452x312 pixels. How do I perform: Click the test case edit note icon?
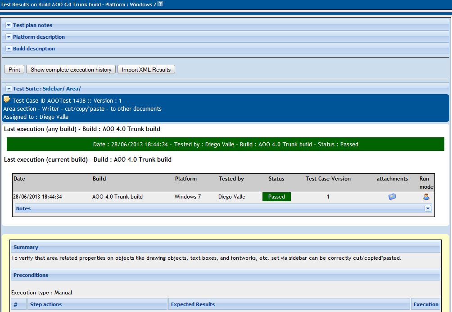[7, 99]
